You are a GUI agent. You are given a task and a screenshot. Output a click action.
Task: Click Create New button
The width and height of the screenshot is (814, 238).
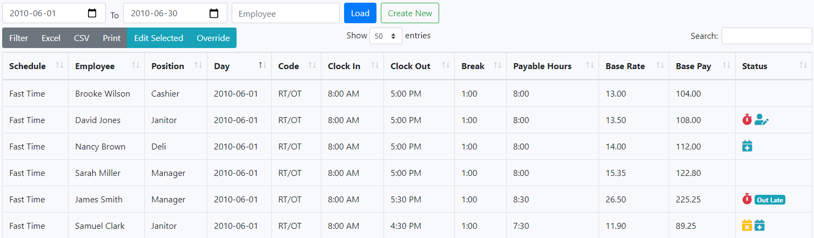(x=410, y=13)
